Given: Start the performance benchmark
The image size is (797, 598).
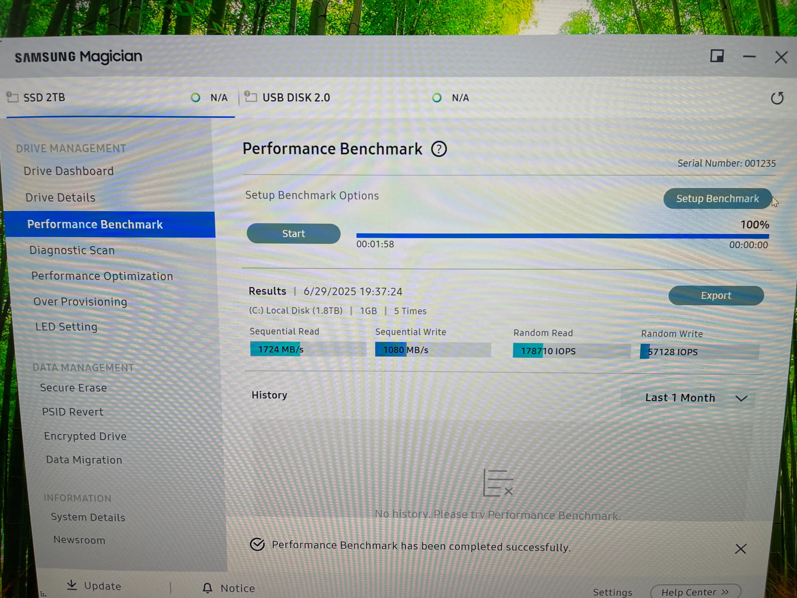Looking at the screenshot, I should click(x=293, y=234).
